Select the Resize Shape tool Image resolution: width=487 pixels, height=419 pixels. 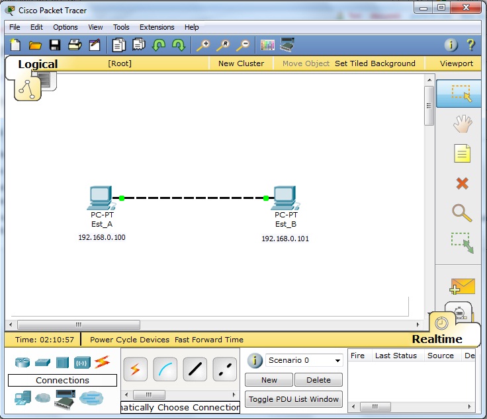[462, 243]
